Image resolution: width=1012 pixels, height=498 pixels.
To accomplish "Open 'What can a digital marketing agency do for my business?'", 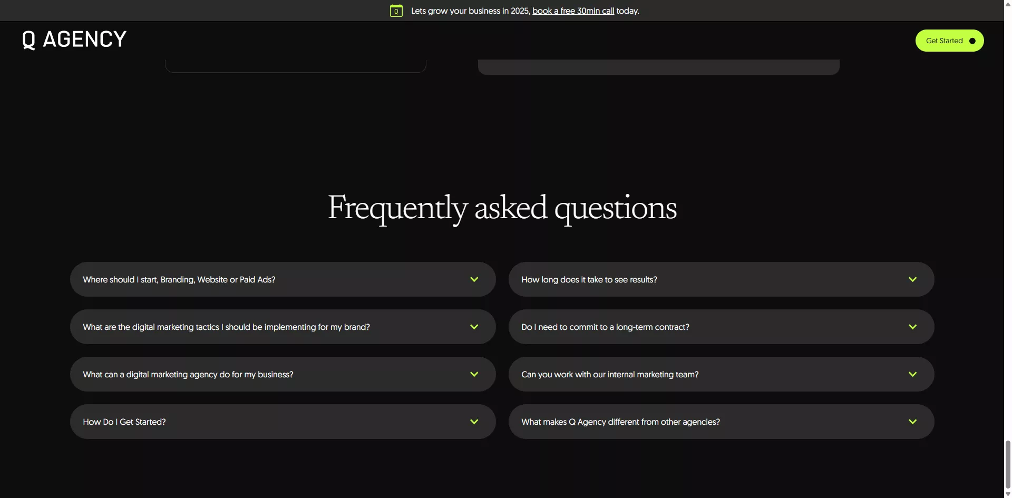I will click(x=283, y=374).
